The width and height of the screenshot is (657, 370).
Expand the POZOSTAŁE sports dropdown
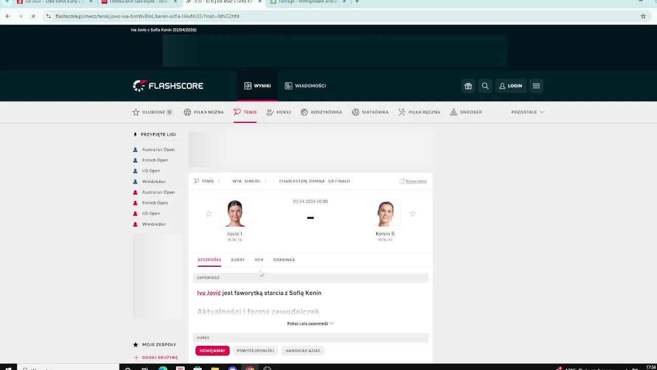[528, 112]
